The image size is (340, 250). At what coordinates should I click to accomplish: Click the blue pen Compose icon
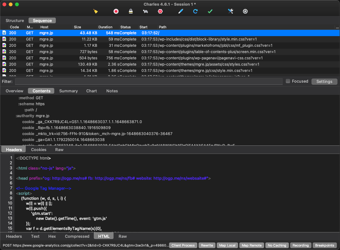point(180,11)
